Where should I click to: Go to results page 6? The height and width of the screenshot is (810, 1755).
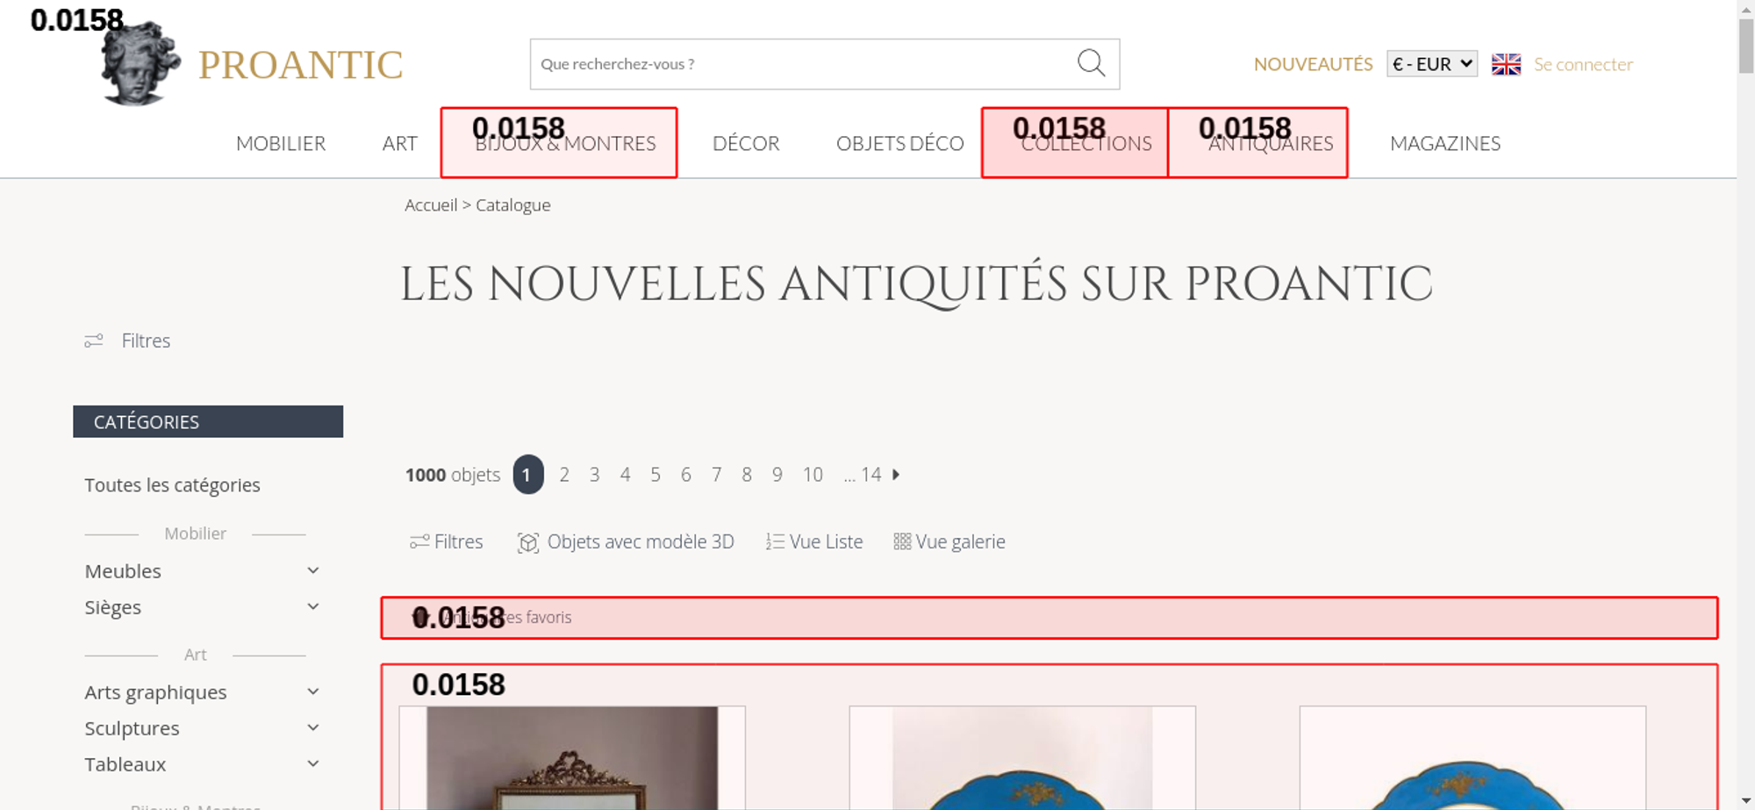pyautogui.click(x=686, y=475)
